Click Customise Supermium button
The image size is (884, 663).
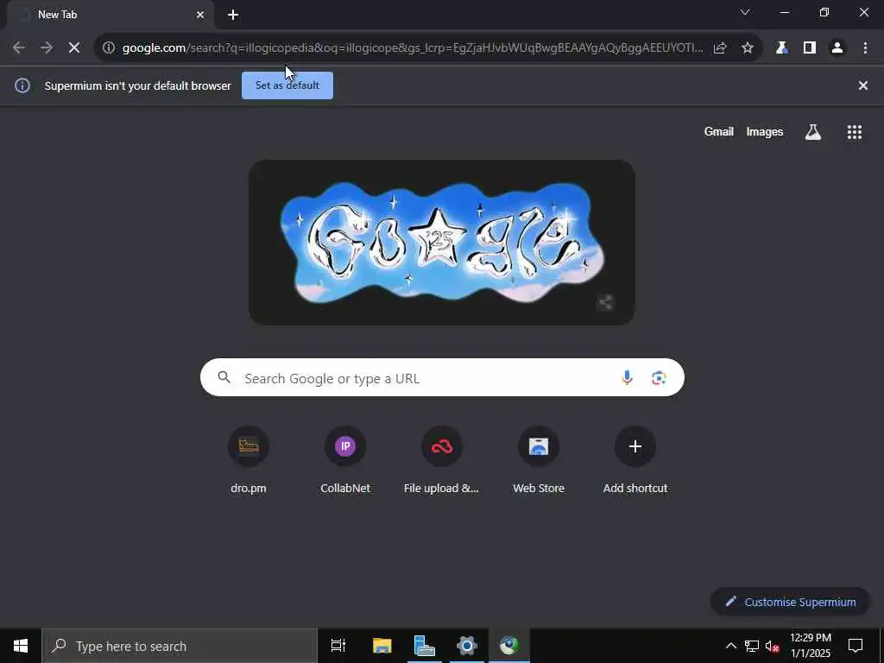(x=791, y=602)
